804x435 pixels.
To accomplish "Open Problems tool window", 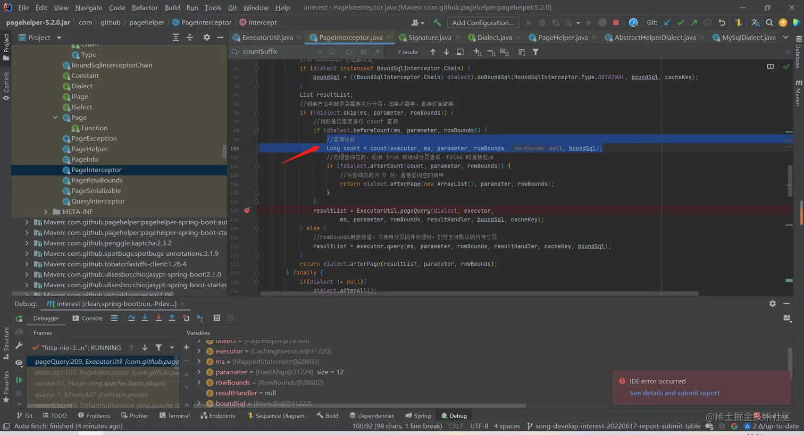I will 94,416.
